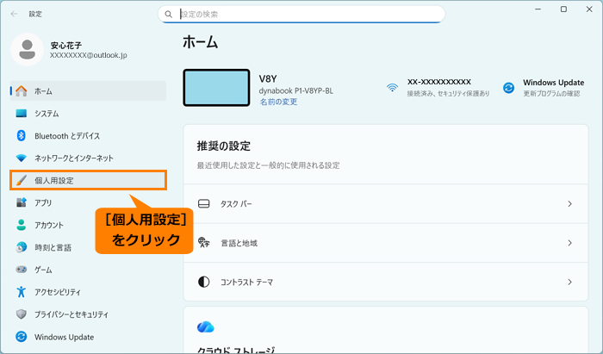Click the XXXXXXXX@outlook.jp email address
Screen dimensions: 603x354
(x=89, y=55)
